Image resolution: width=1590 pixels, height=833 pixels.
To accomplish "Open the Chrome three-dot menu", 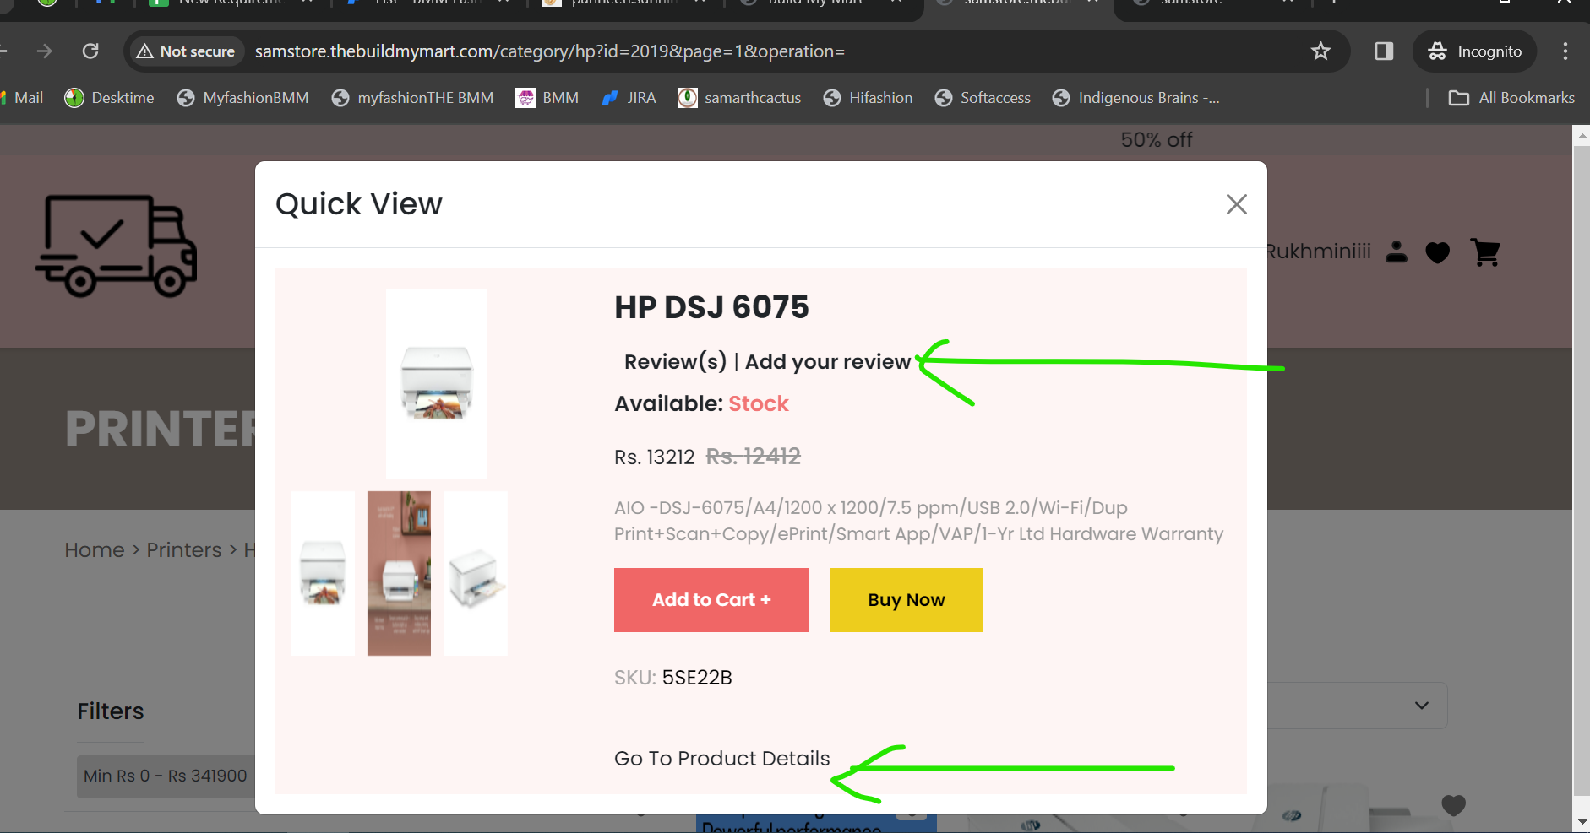I will coord(1565,51).
